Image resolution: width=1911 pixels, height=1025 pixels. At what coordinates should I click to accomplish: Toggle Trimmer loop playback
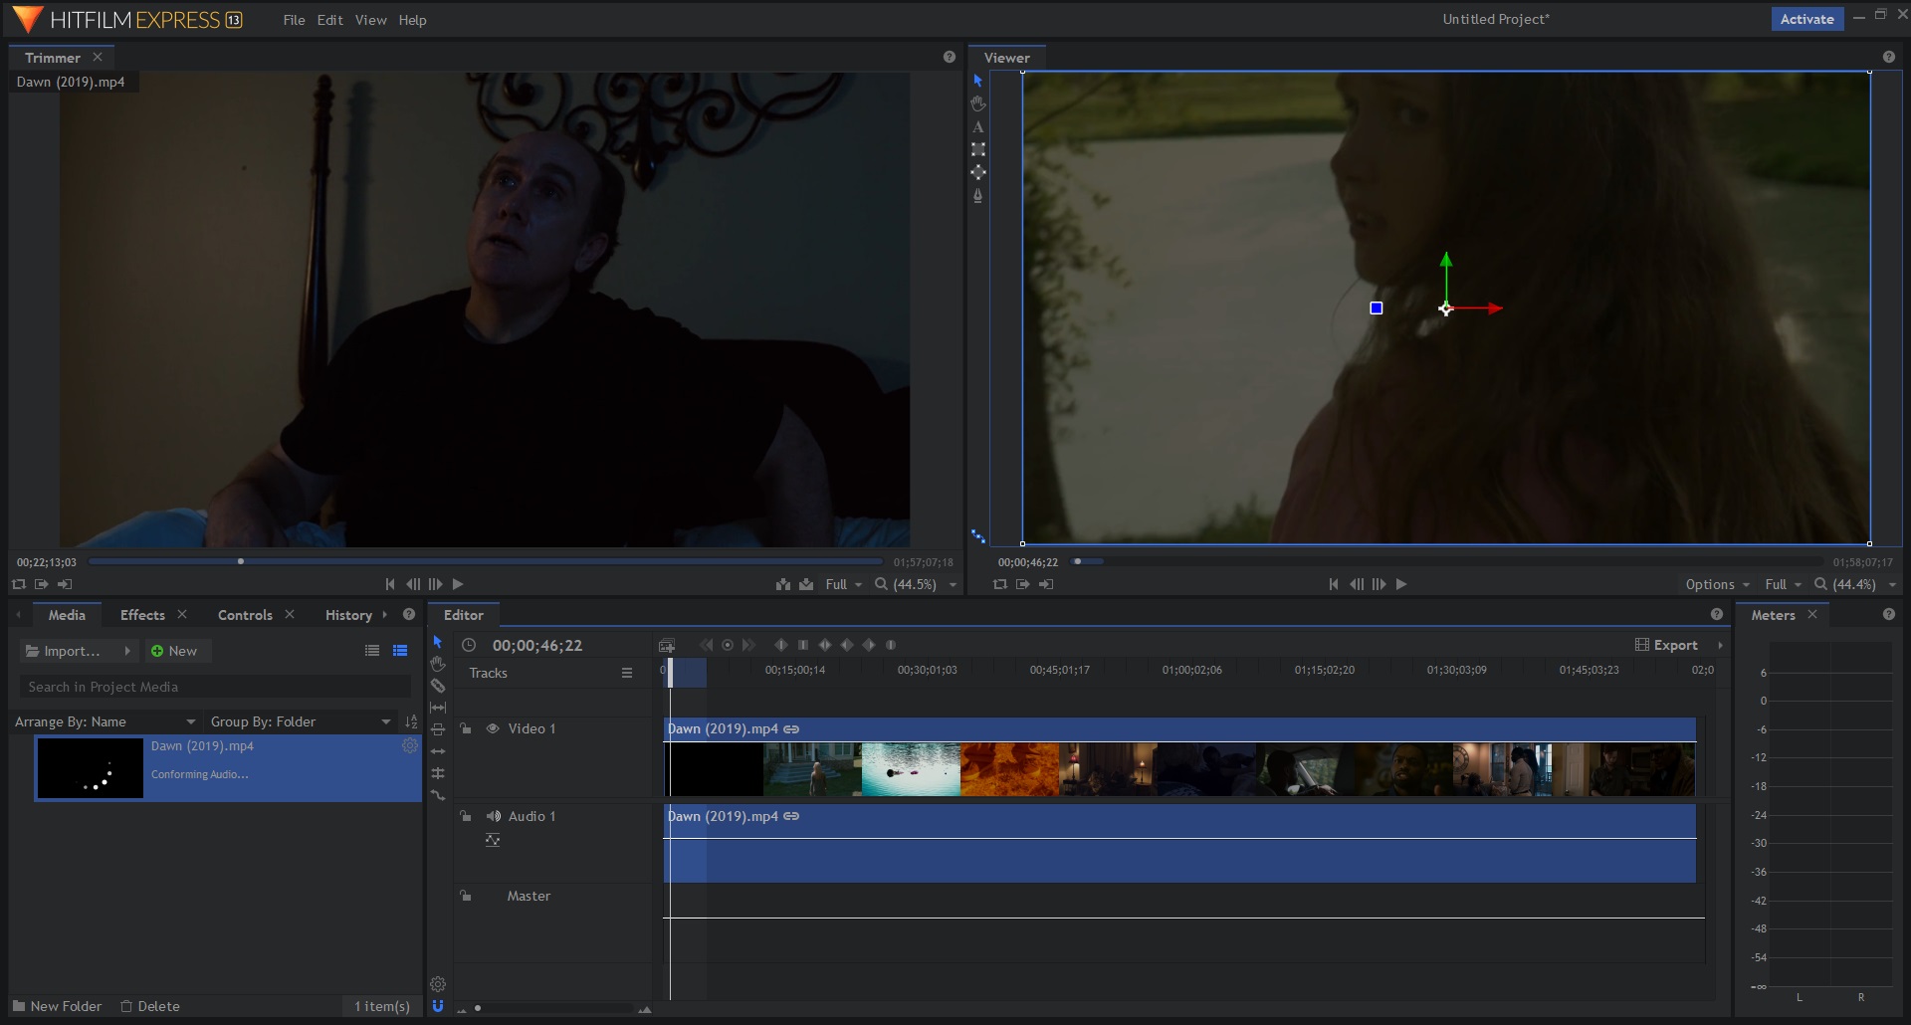pos(19,584)
